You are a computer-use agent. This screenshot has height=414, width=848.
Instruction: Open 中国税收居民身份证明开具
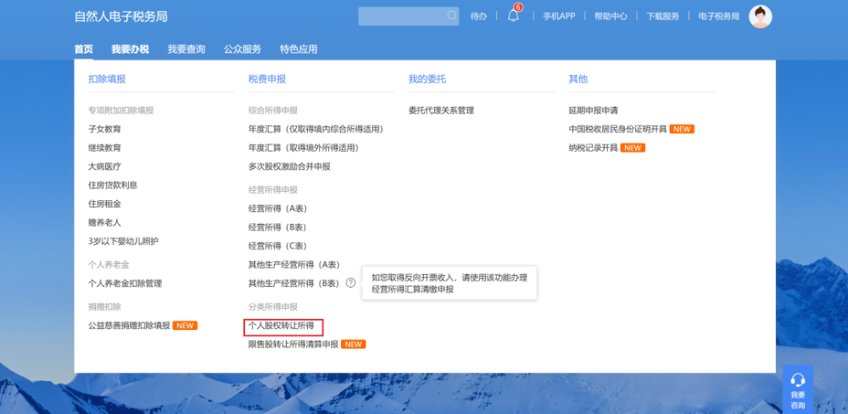617,129
